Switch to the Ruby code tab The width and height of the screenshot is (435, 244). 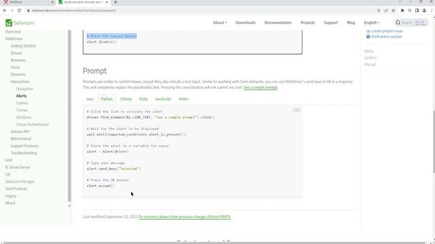tap(143, 99)
